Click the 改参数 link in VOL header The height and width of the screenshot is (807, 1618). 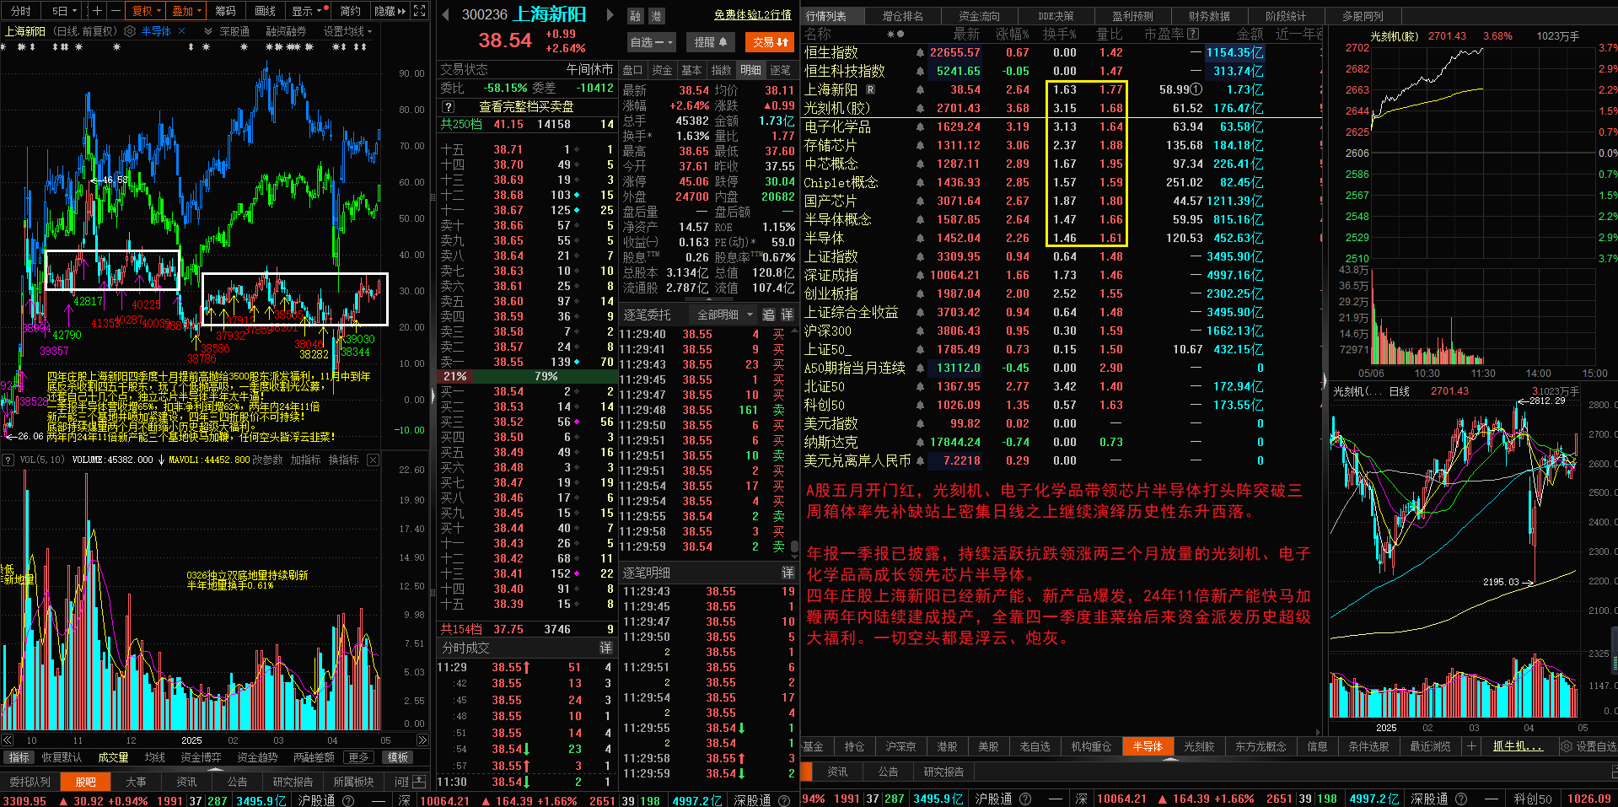(x=268, y=460)
